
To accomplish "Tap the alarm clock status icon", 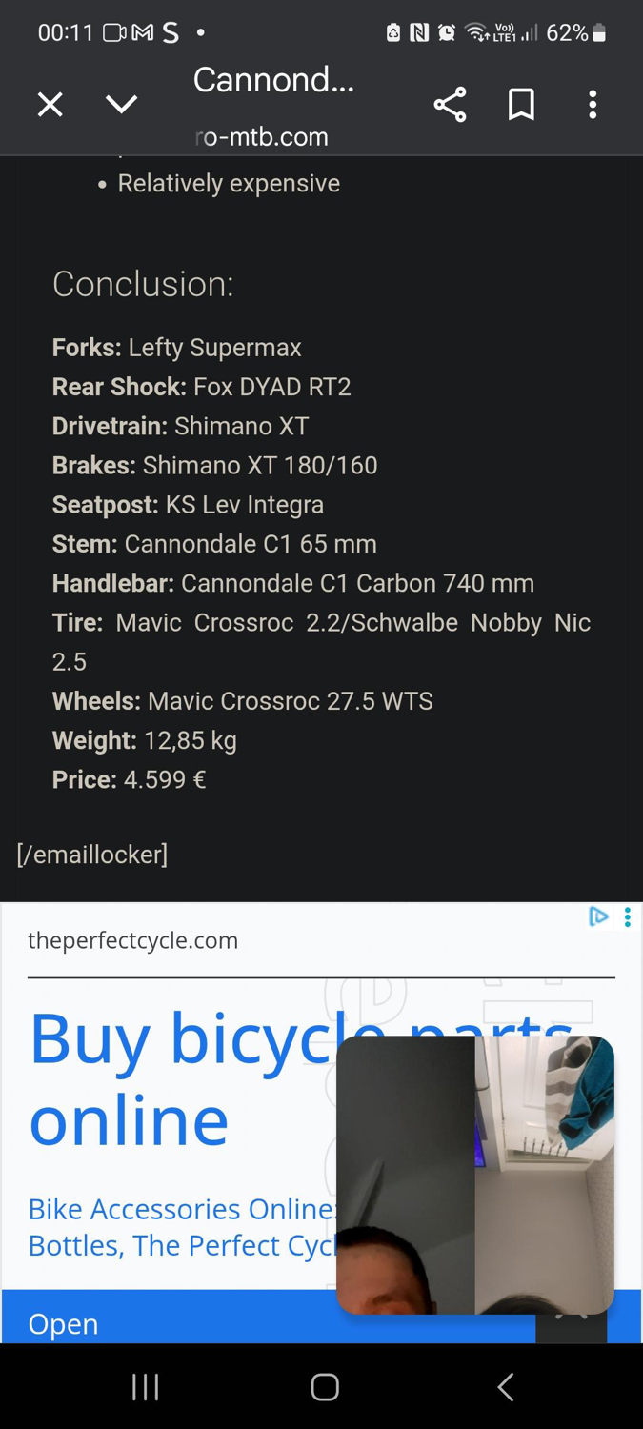I will 445,31.
